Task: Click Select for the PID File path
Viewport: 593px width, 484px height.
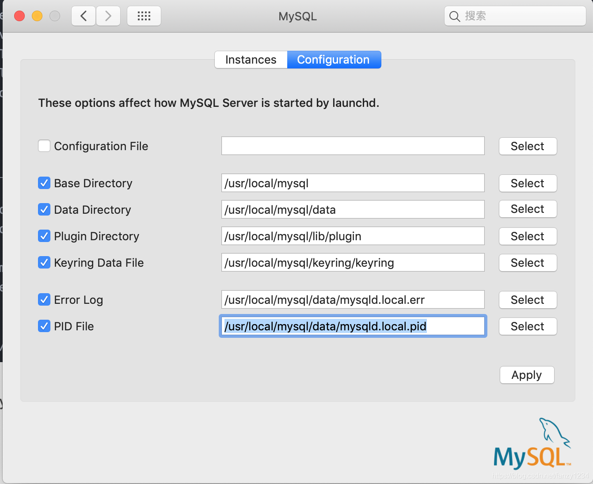Action: click(x=528, y=326)
